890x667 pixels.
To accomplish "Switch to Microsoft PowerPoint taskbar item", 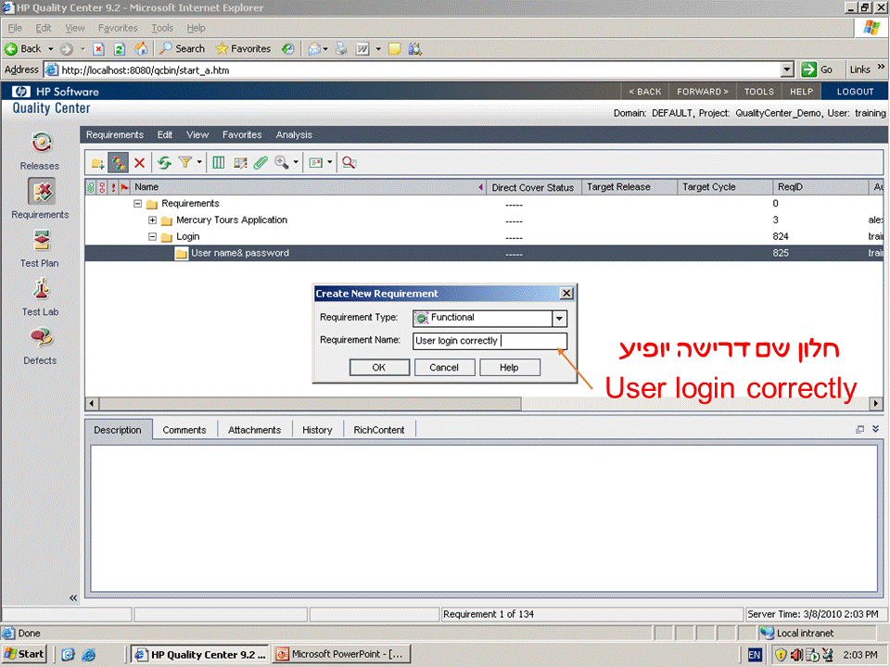I will point(340,654).
